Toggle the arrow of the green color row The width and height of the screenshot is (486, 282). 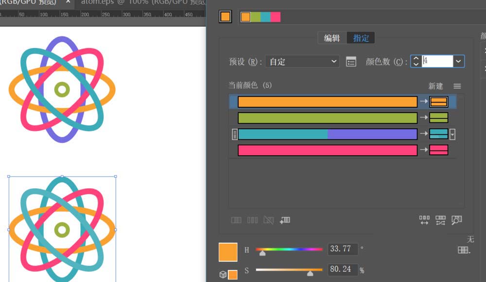click(x=423, y=117)
